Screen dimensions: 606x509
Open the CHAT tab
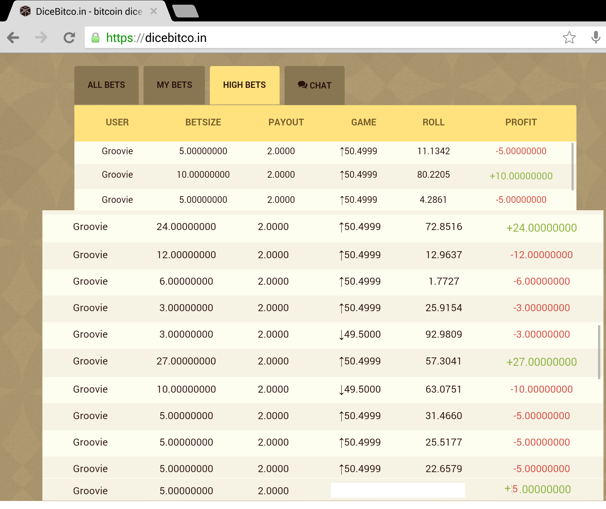click(315, 85)
